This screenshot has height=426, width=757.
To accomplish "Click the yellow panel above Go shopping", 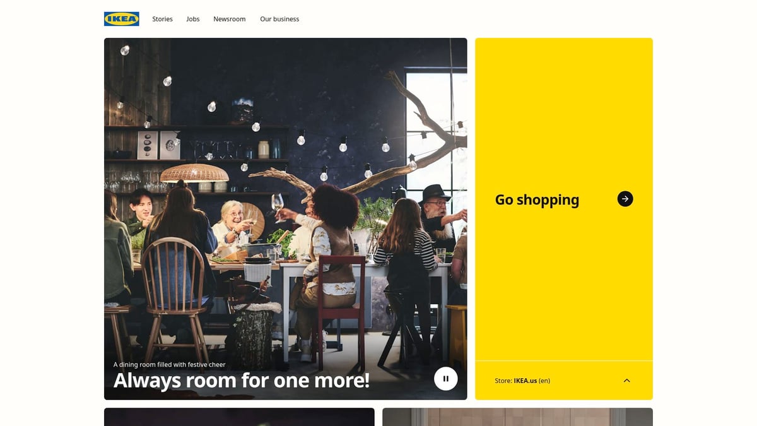I will [x=563, y=114].
